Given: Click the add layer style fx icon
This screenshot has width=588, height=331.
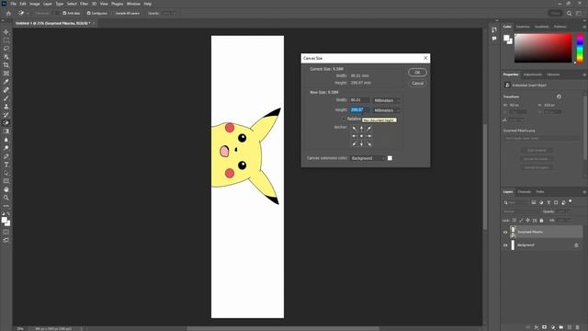Looking at the screenshot, I should (x=537, y=327).
